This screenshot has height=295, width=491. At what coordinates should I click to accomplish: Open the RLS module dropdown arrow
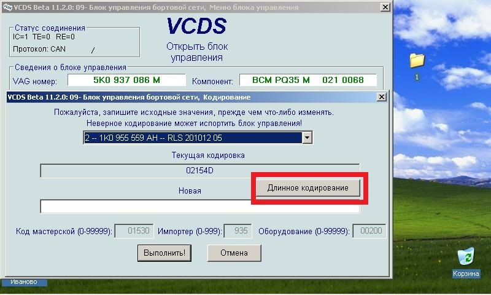click(307, 138)
